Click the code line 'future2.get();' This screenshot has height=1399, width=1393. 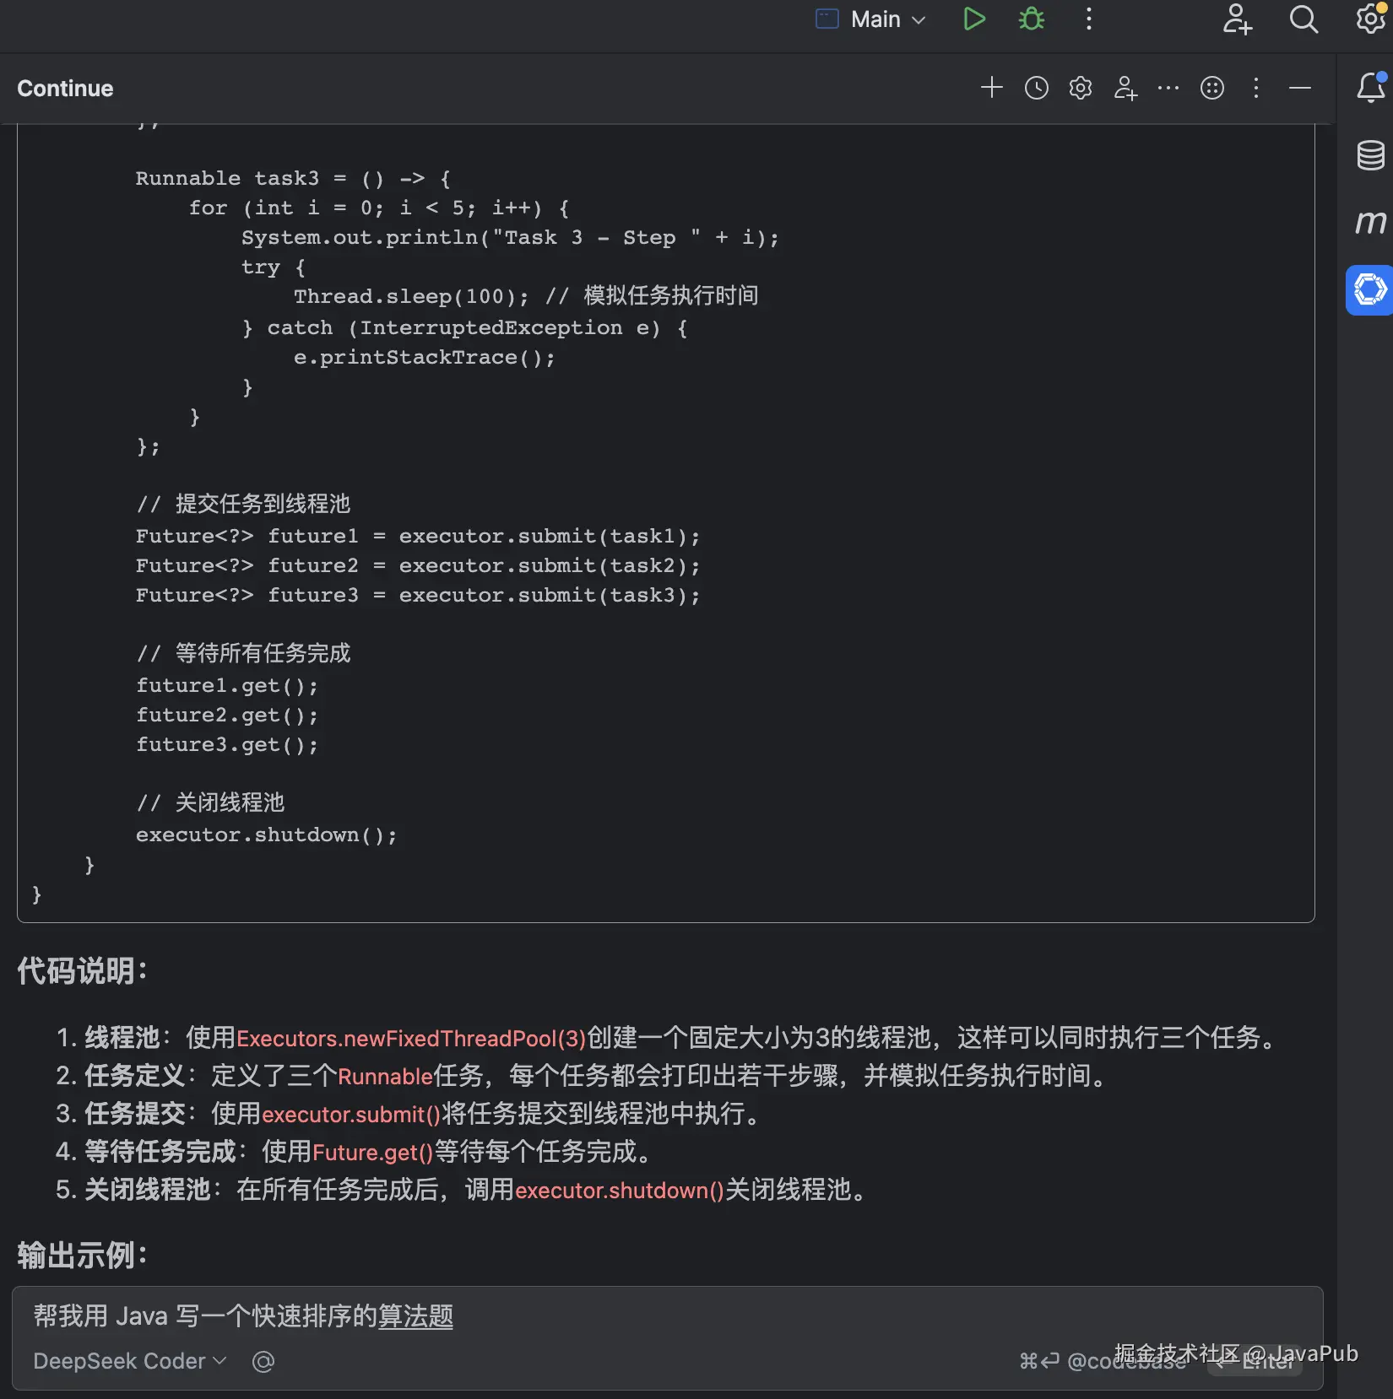(x=227, y=715)
